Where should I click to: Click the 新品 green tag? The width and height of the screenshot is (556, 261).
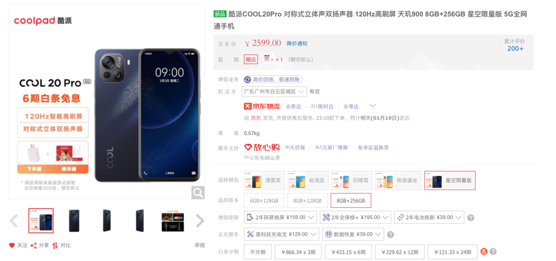coord(220,14)
